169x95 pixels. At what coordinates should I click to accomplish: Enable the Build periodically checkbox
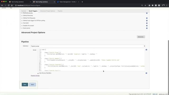(x=22, y=13)
